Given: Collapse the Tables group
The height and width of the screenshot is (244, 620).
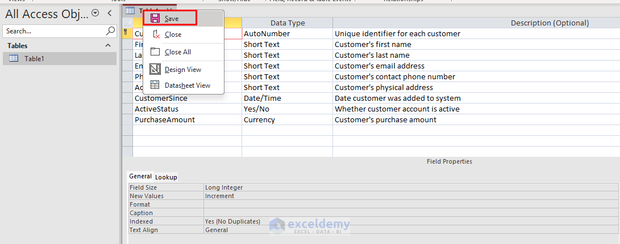Looking at the screenshot, I should click(109, 45).
